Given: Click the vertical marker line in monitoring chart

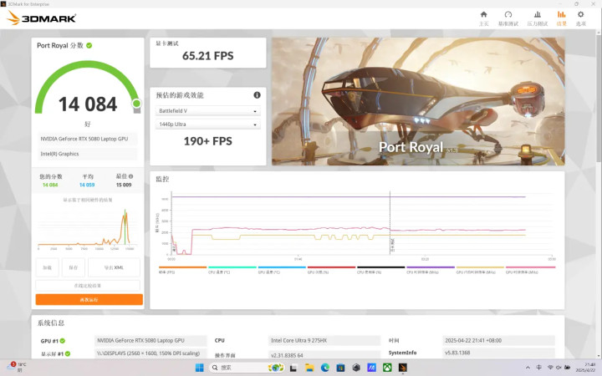Looking at the screenshot, I should pyautogui.click(x=390, y=222).
